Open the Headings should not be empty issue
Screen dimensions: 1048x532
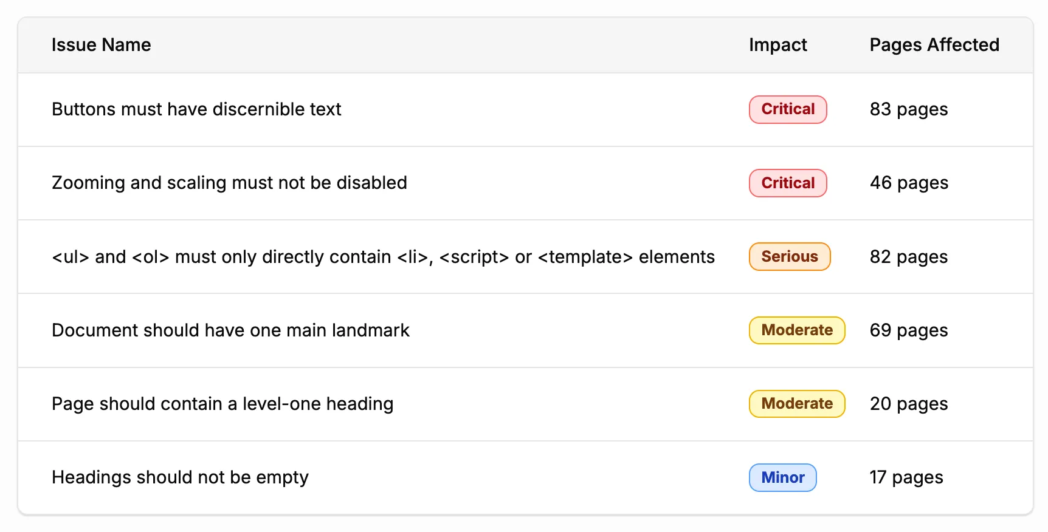coord(180,477)
